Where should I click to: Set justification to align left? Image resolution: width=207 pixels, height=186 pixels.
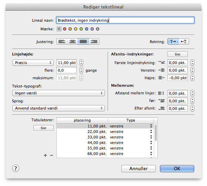coord(62,42)
